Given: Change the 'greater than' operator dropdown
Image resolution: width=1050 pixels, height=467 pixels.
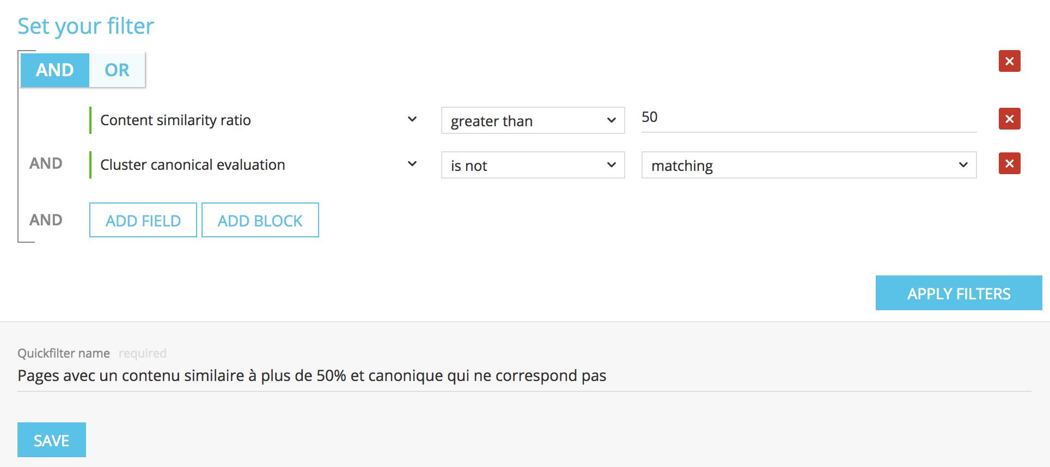Looking at the screenshot, I should click(x=532, y=120).
